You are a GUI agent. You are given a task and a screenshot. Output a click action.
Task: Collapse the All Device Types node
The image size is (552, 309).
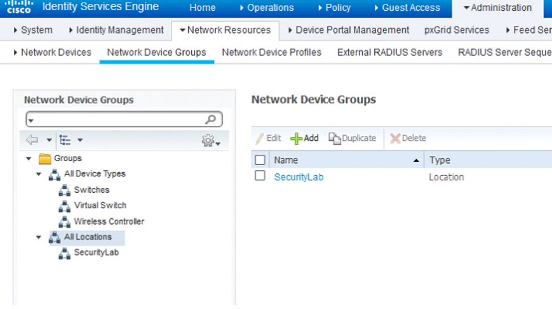(39, 174)
